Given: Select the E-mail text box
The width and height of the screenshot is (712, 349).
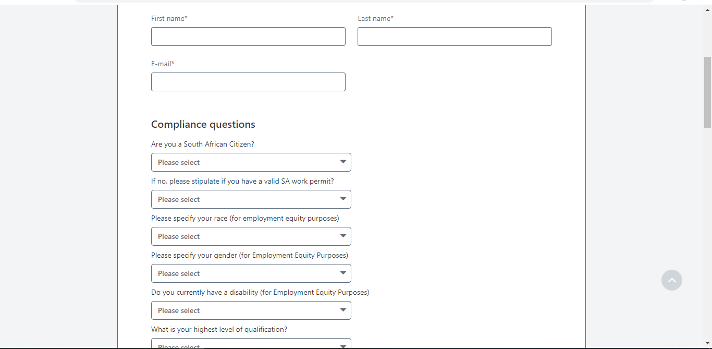Looking at the screenshot, I should click(x=248, y=82).
